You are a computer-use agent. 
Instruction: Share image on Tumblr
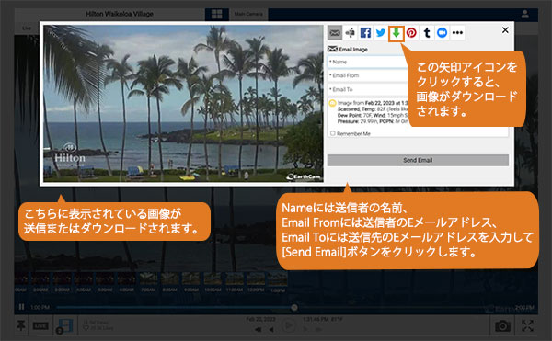[427, 33]
